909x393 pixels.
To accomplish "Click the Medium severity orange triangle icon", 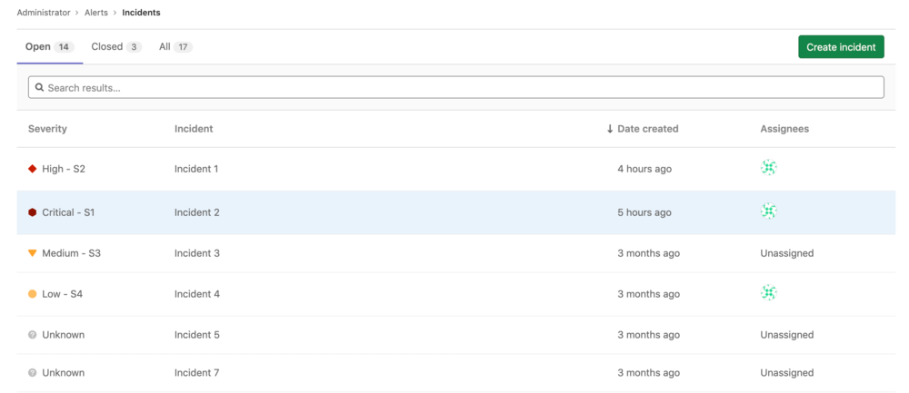I will point(33,253).
